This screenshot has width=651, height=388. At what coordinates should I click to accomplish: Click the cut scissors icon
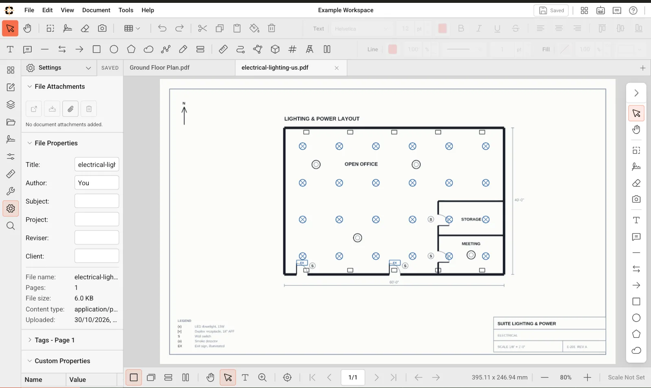[202, 28]
